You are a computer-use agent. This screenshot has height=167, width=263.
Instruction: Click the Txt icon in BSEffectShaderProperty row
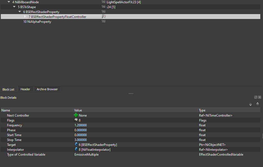pos(103,11)
